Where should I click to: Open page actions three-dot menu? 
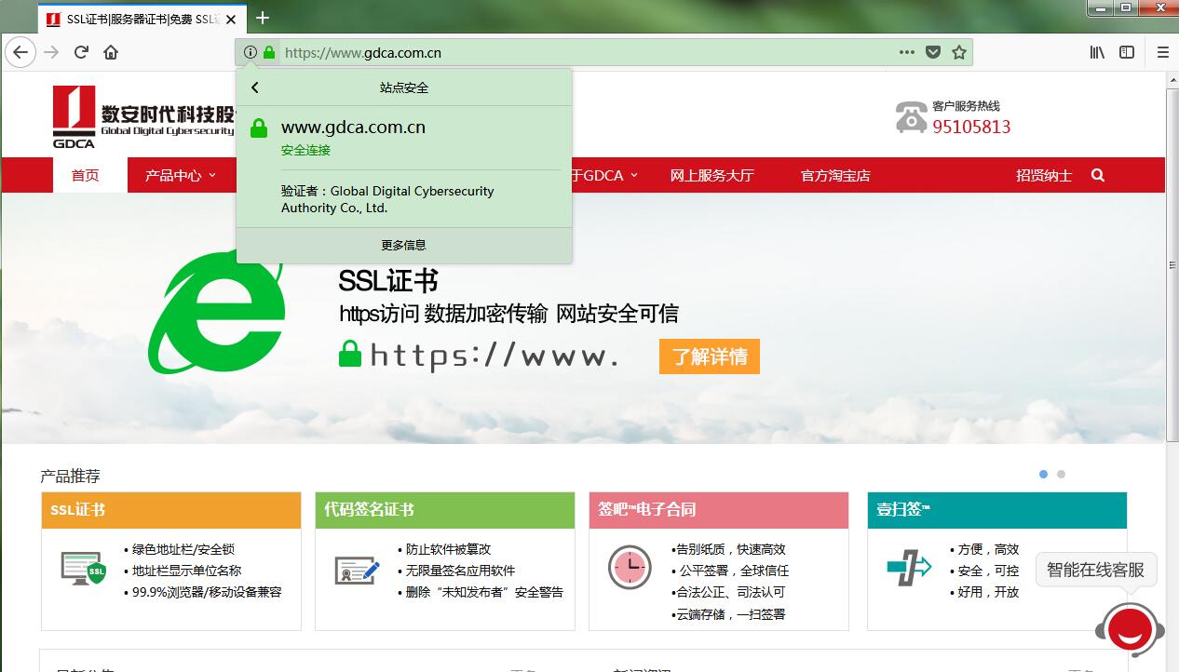(907, 52)
